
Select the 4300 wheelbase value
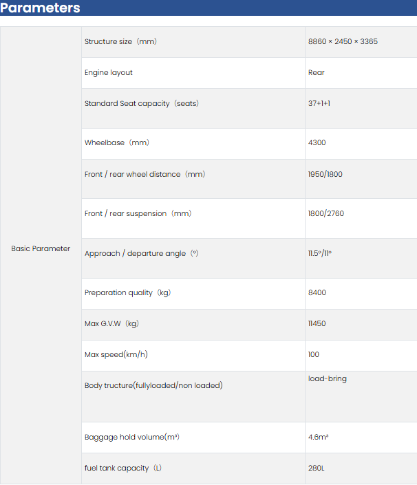317,142
